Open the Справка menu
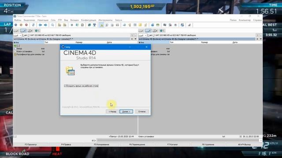 pos(257,20)
